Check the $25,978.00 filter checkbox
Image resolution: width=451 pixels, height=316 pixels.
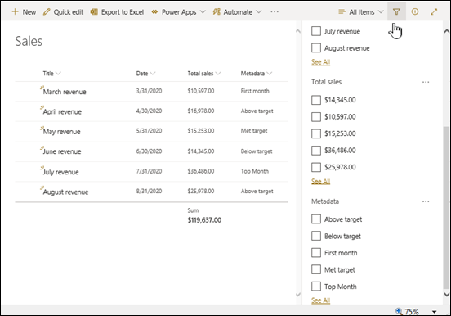[x=316, y=167]
